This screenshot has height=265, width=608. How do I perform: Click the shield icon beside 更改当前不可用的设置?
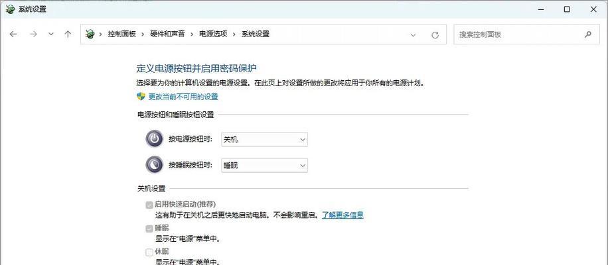[141, 96]
